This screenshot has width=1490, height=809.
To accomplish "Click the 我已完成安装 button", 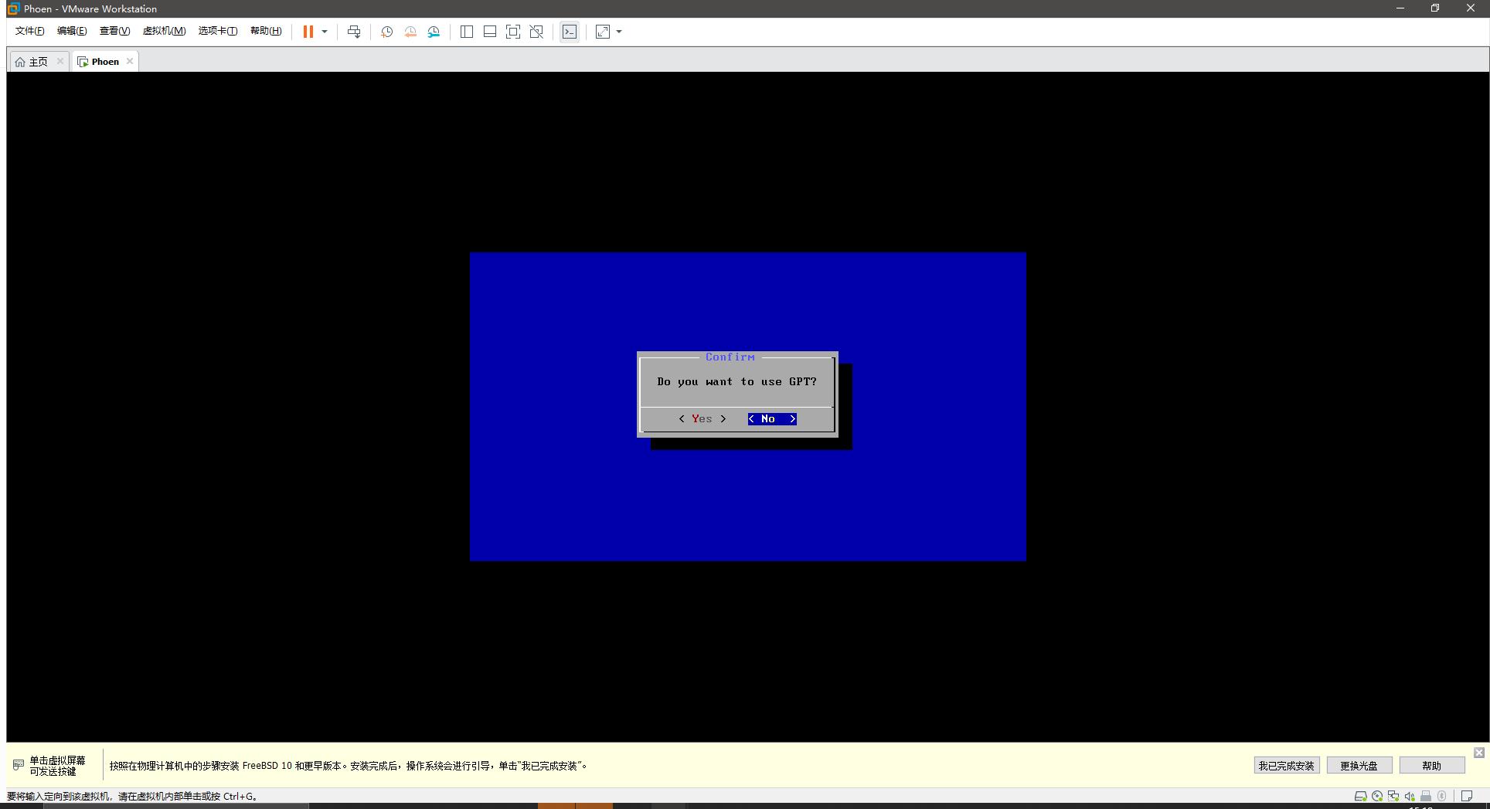I will point(1285,765).
